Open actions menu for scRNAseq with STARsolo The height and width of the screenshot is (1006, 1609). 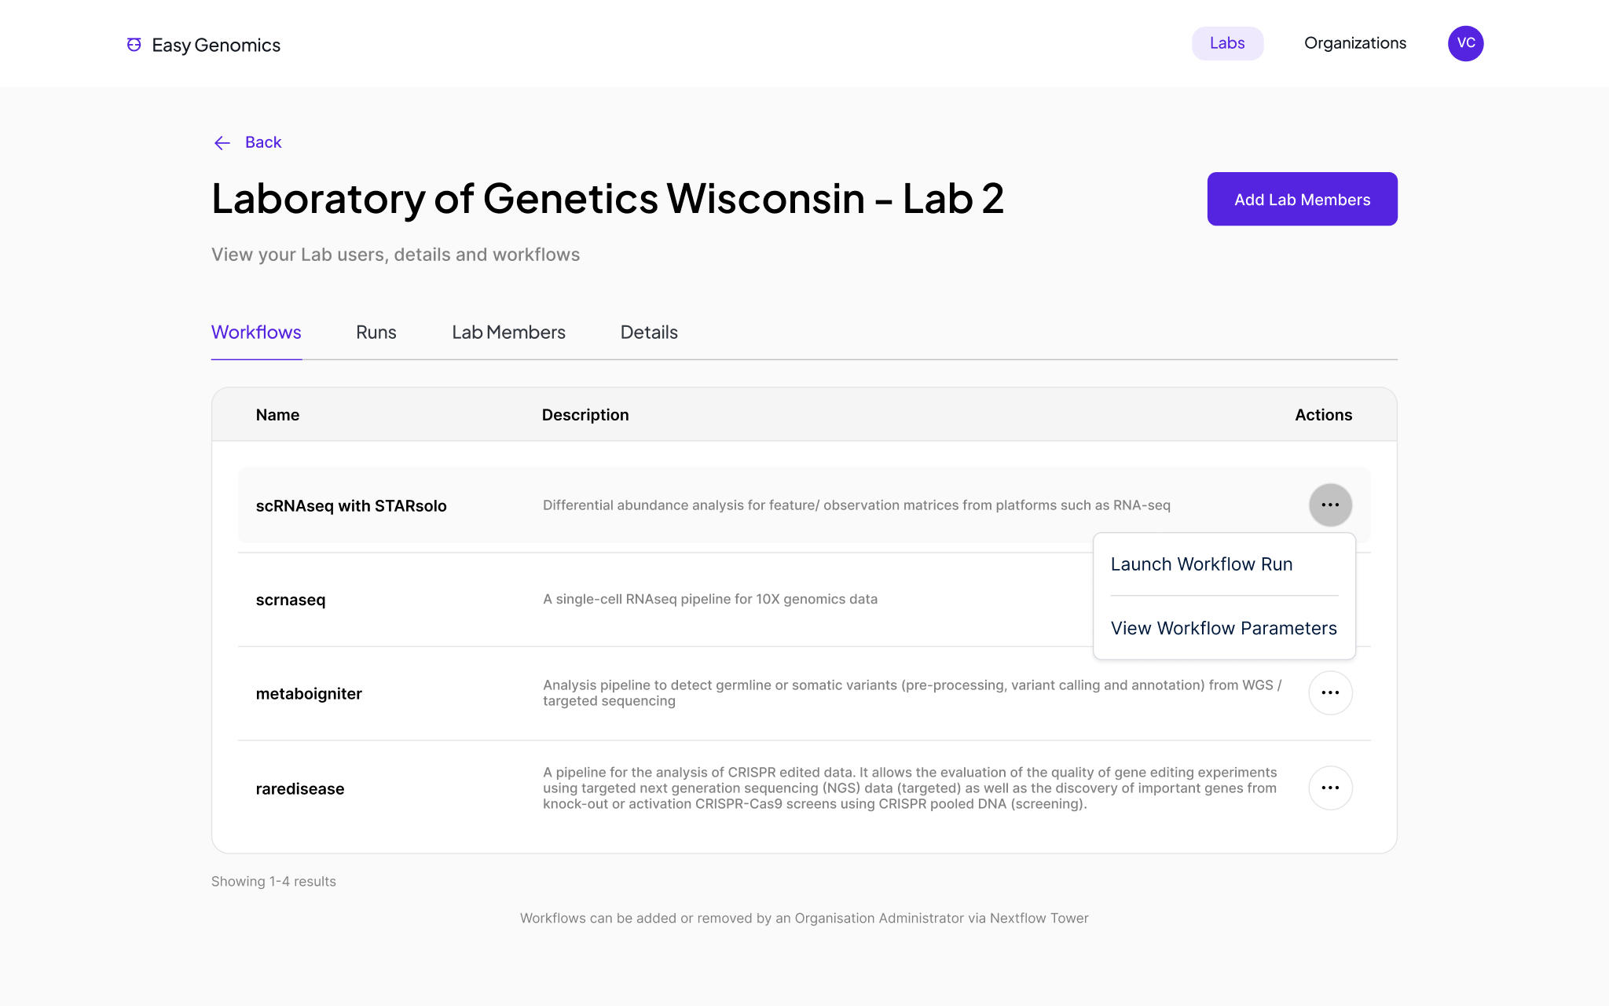tap(1330, 505)
